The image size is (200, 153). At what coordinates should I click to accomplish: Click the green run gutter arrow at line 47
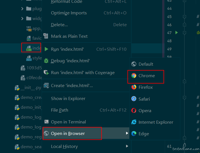[177, 33]
